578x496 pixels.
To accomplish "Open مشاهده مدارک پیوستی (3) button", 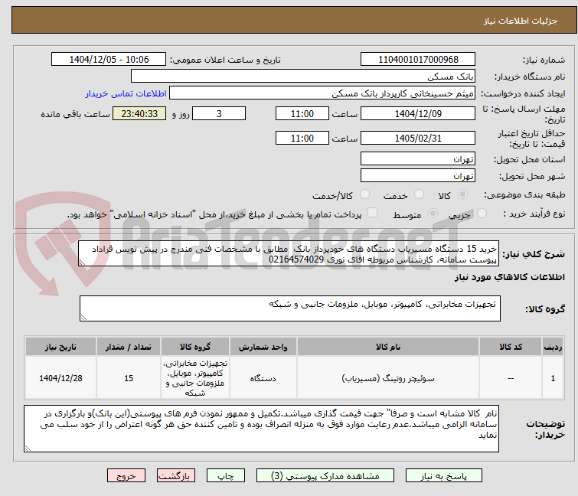I will (325, 476).
